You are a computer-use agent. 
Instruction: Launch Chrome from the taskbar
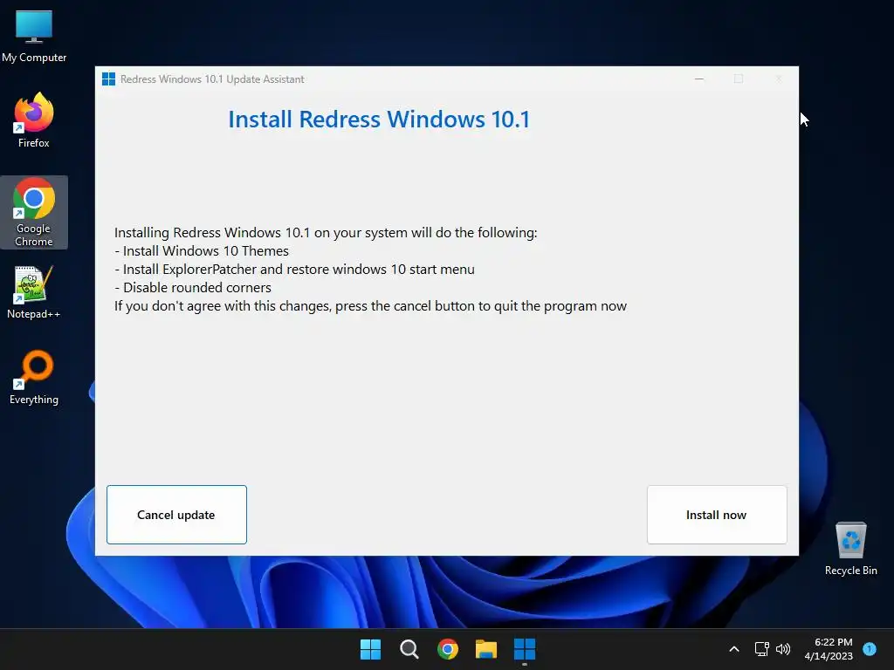click(x=448, y=649)
